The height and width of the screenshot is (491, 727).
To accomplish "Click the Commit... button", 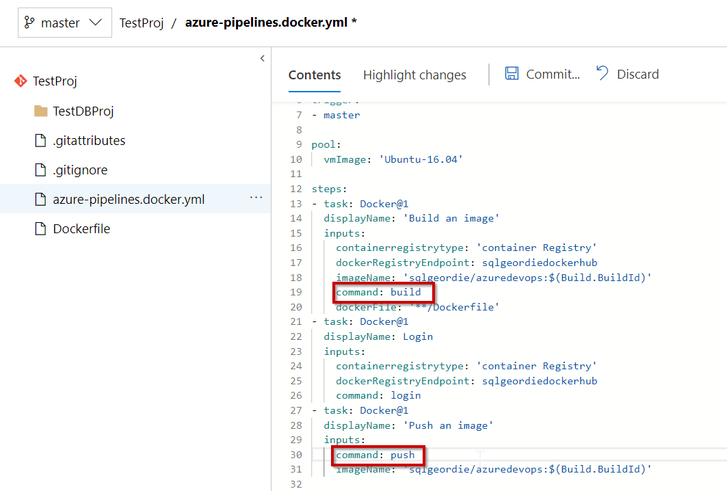I will (553, 75).
